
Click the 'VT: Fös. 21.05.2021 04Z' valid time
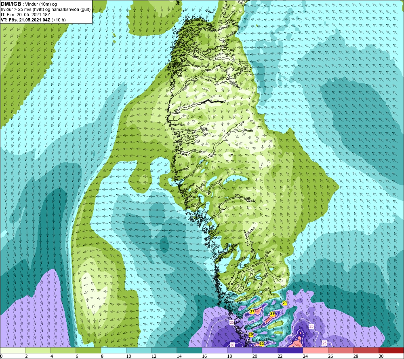pos(25,20)
